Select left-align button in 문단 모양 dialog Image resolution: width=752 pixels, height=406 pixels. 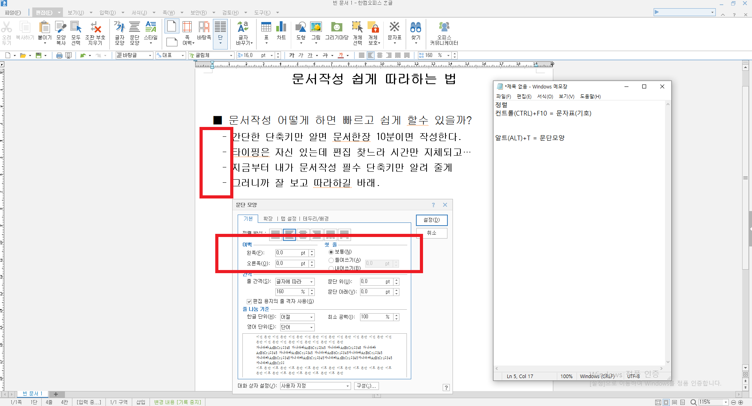tap(289, 235)
